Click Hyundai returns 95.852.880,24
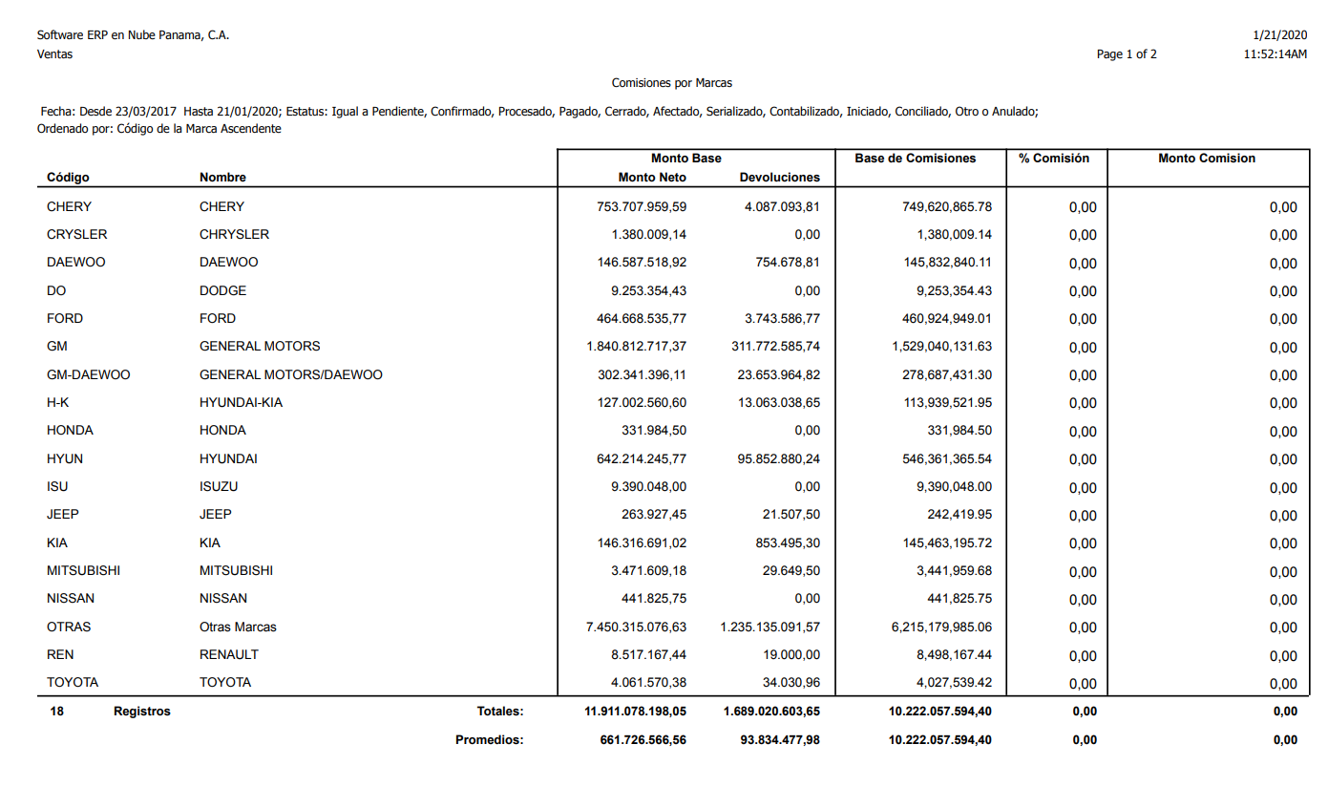The height and width of the screenshot is (787, 1328). click(779, 458)
